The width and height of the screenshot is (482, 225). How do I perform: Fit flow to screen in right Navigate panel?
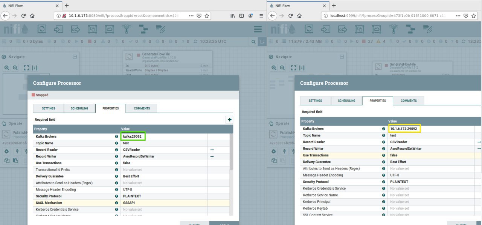coord(293,68)
